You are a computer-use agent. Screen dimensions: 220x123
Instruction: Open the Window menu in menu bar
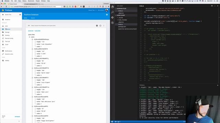click(43, 1)
